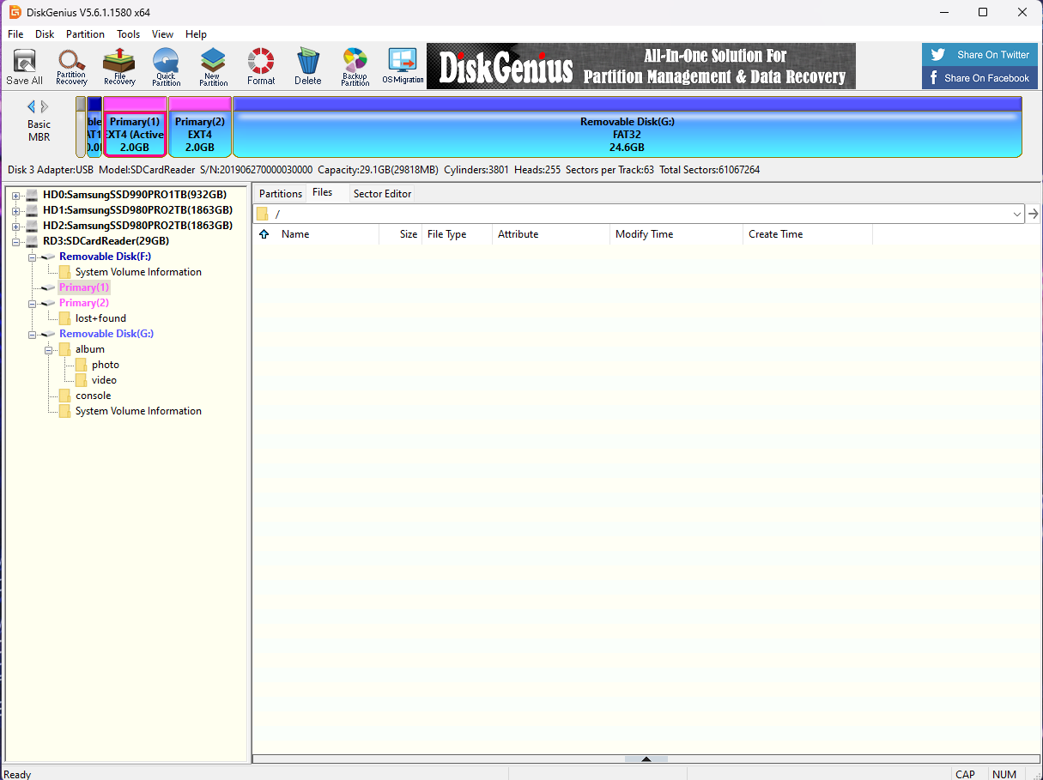Switch to the Sector Editor tab
Image resolution: width=1043 pixels, height=780 pixels.
pyautogui.click(x=381, y=193)
